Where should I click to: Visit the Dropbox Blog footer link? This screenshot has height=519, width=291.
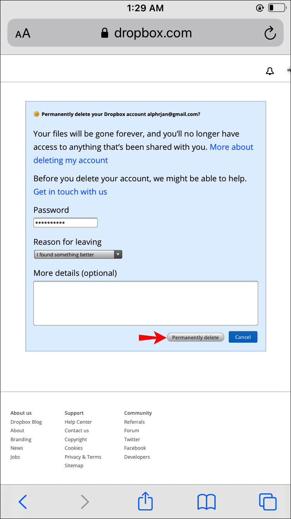[x=26, y=422]
